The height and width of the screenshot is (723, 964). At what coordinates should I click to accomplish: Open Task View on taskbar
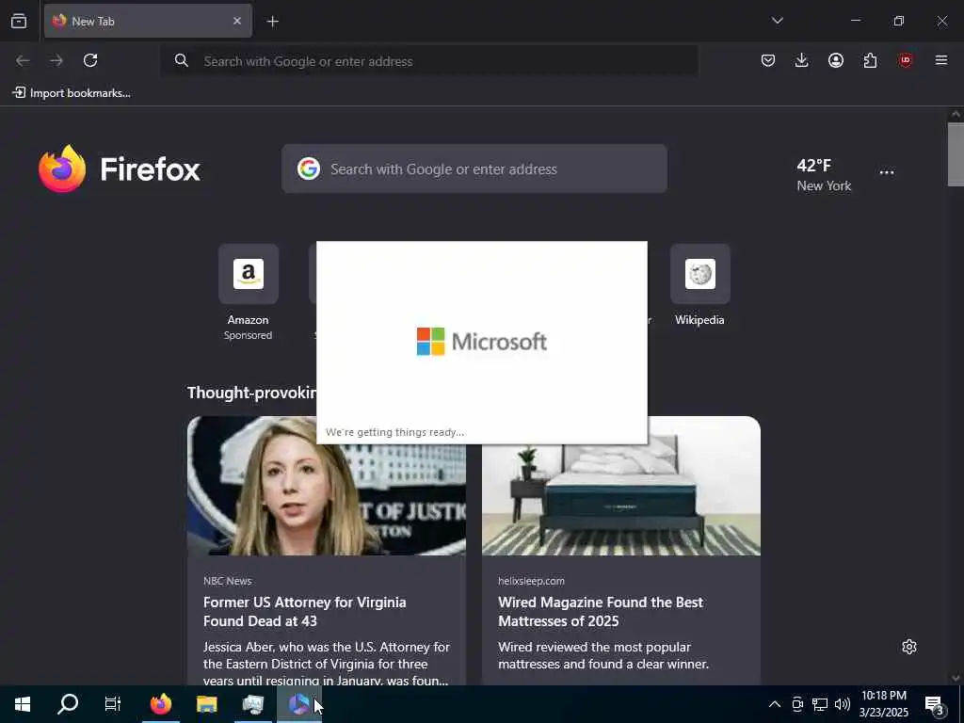click(x=113, y=704)
